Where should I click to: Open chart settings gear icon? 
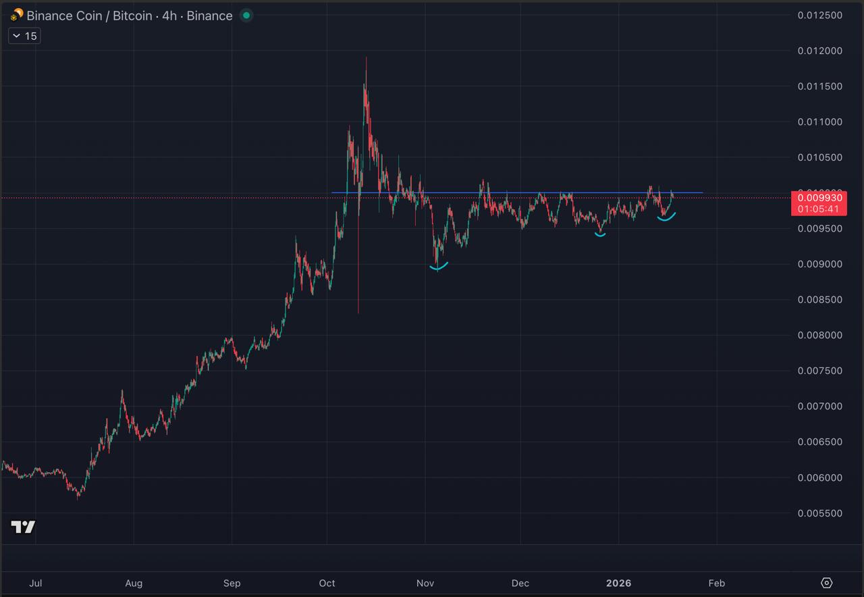point(827,583)
